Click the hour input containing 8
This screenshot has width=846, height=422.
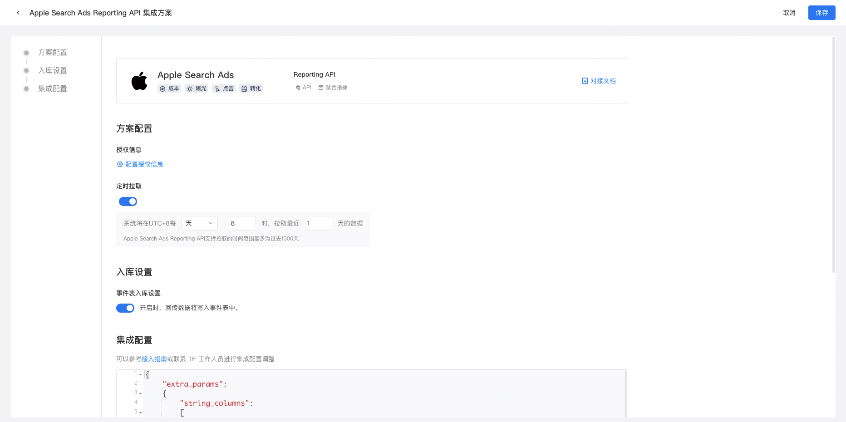[242, 223]
